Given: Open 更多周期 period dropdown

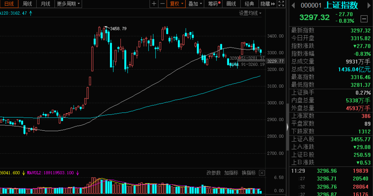Looking at the screenshot, I should pyautogui.click(x=68, y=4).
